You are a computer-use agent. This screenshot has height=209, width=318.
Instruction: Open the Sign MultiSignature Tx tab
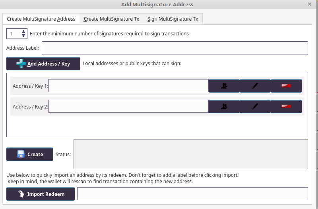coord(173,19)
